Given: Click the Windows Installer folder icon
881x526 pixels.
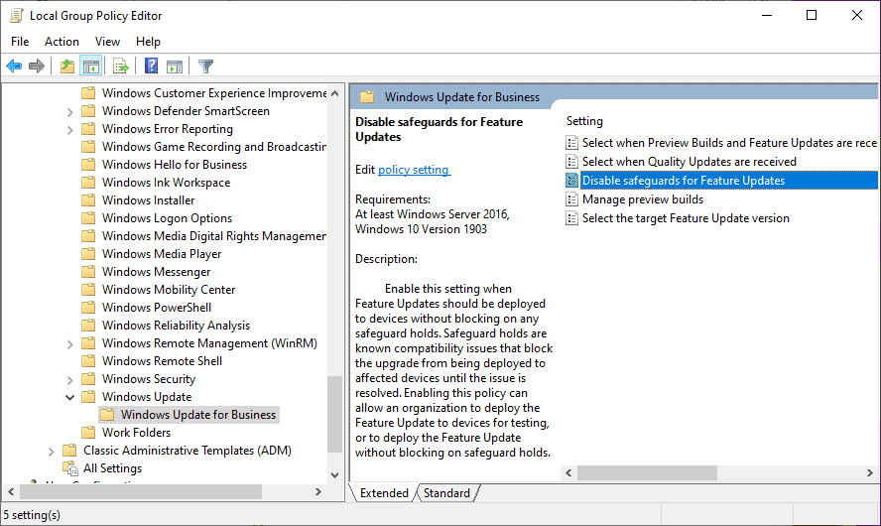Looking at the screenshot, I should 88,200.
